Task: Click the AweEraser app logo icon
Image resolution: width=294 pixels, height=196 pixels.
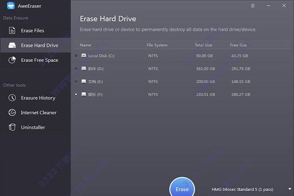Action: tap(11, 5)
